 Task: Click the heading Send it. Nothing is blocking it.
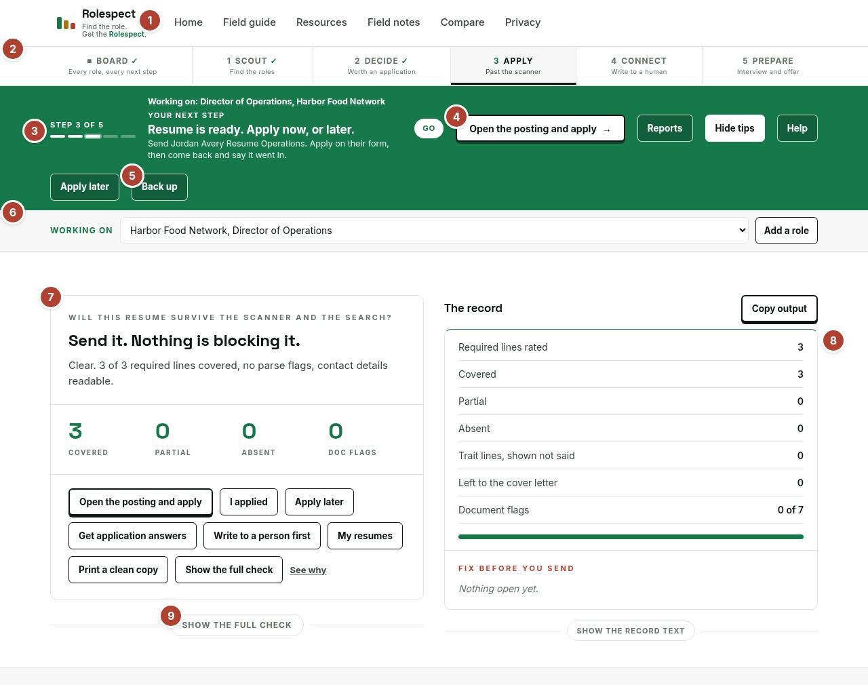184,340
